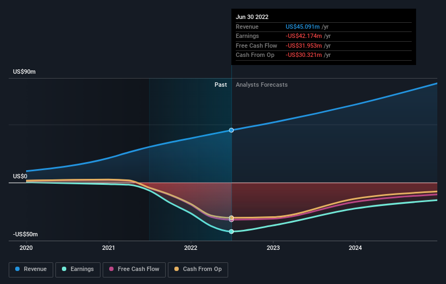This screenshot has height=284, width=446.
Task: Click the teal Earnings data point marker
Action: pos(231,231)
